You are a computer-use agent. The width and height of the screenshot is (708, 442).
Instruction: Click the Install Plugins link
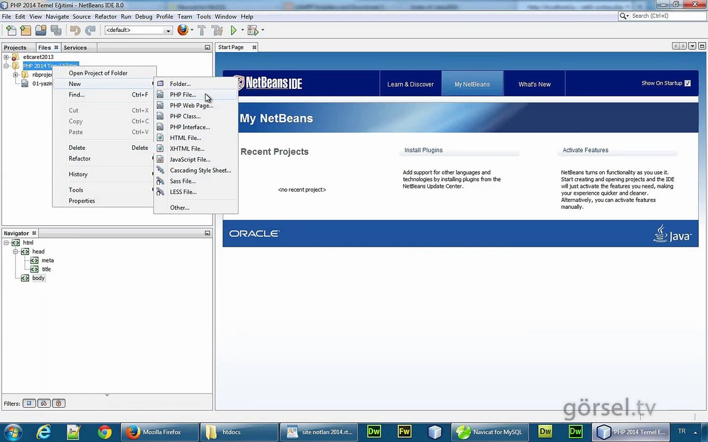(x=423, y=150)
